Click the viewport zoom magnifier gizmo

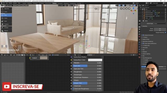point(129,9)
